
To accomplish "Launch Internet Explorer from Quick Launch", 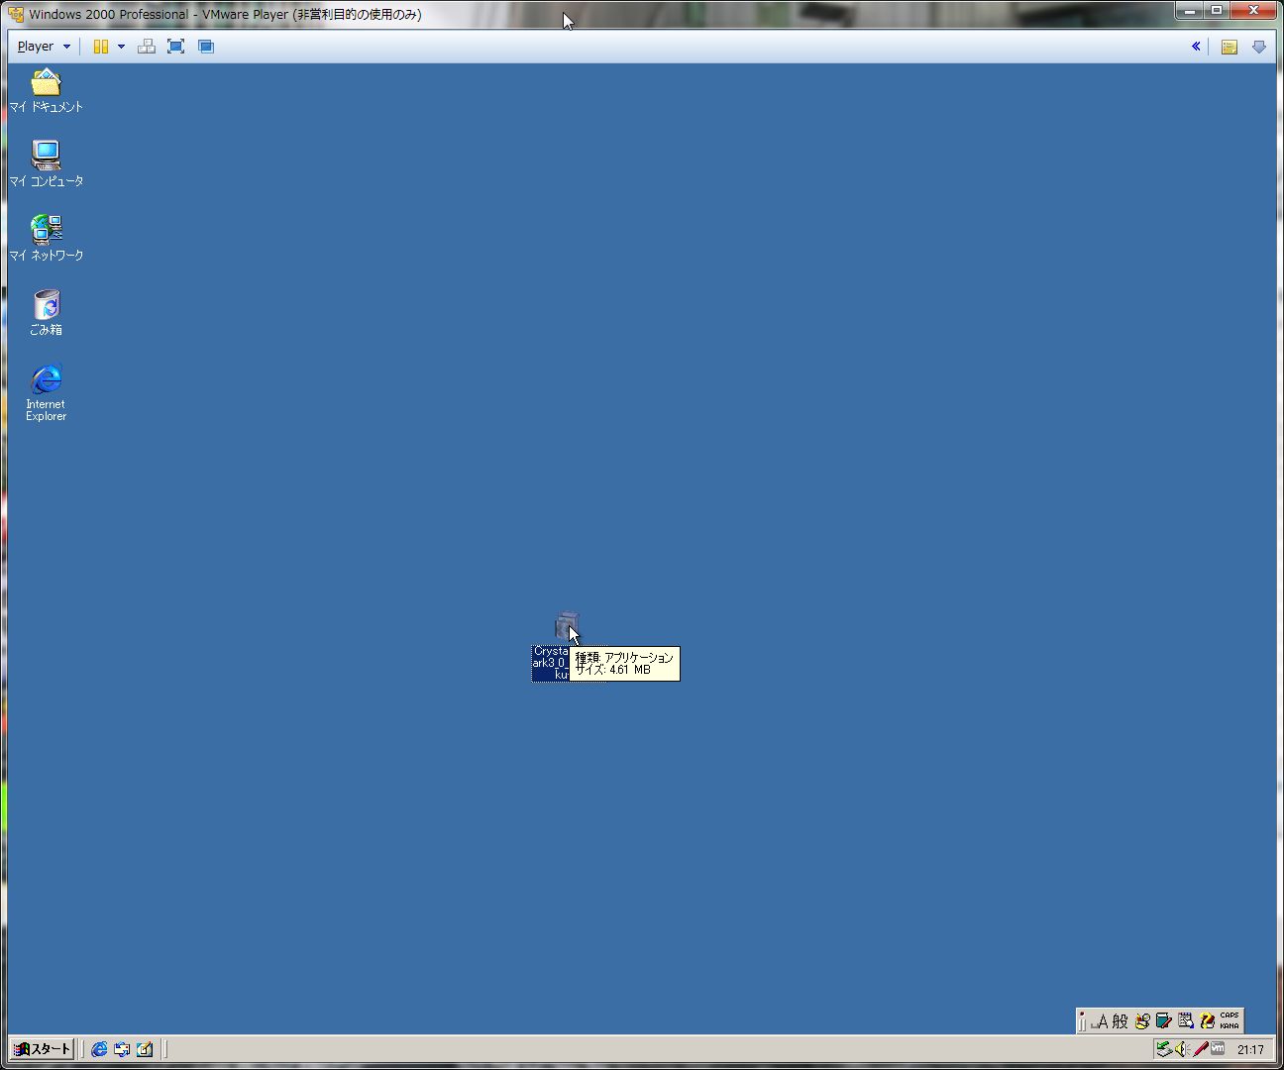I will click(x=99, y=1049).
